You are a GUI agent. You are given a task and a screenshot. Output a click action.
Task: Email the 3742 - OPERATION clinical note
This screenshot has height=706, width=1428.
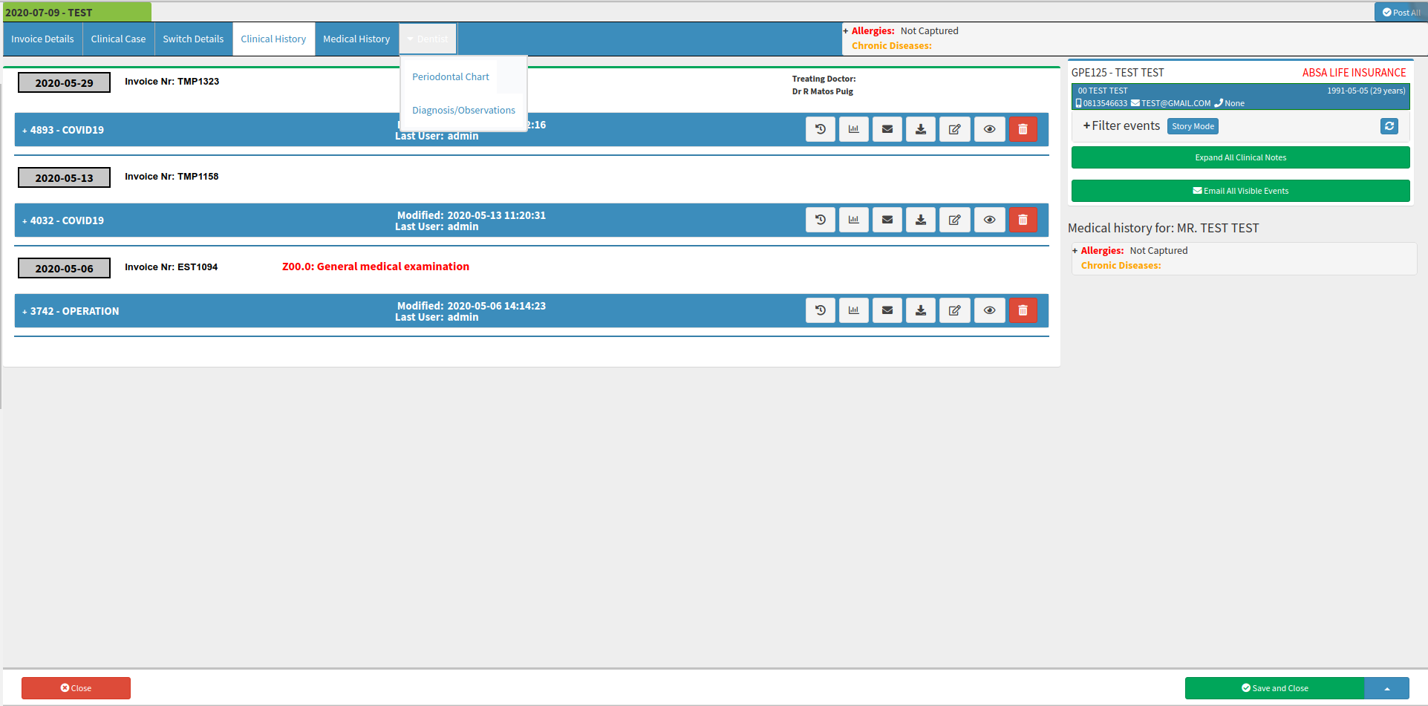(887, 310)
